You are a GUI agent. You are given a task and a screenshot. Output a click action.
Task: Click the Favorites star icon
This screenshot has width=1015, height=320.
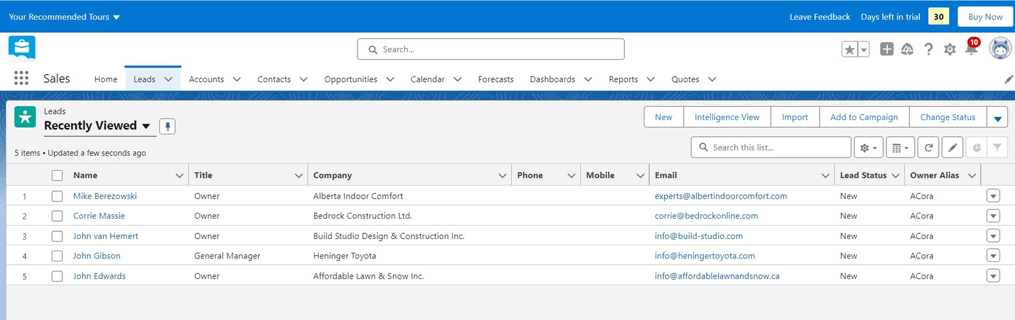click(850, 49)
